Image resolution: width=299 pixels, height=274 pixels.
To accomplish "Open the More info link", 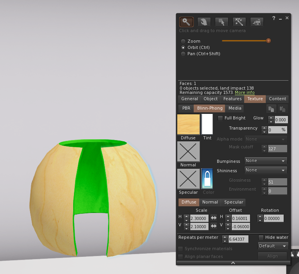I will [245, 93].
